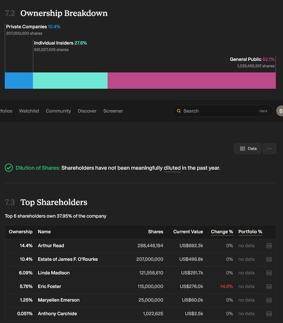Click the search magnifier icon
The height and width of the screenshot is (323, 283).
179,111
